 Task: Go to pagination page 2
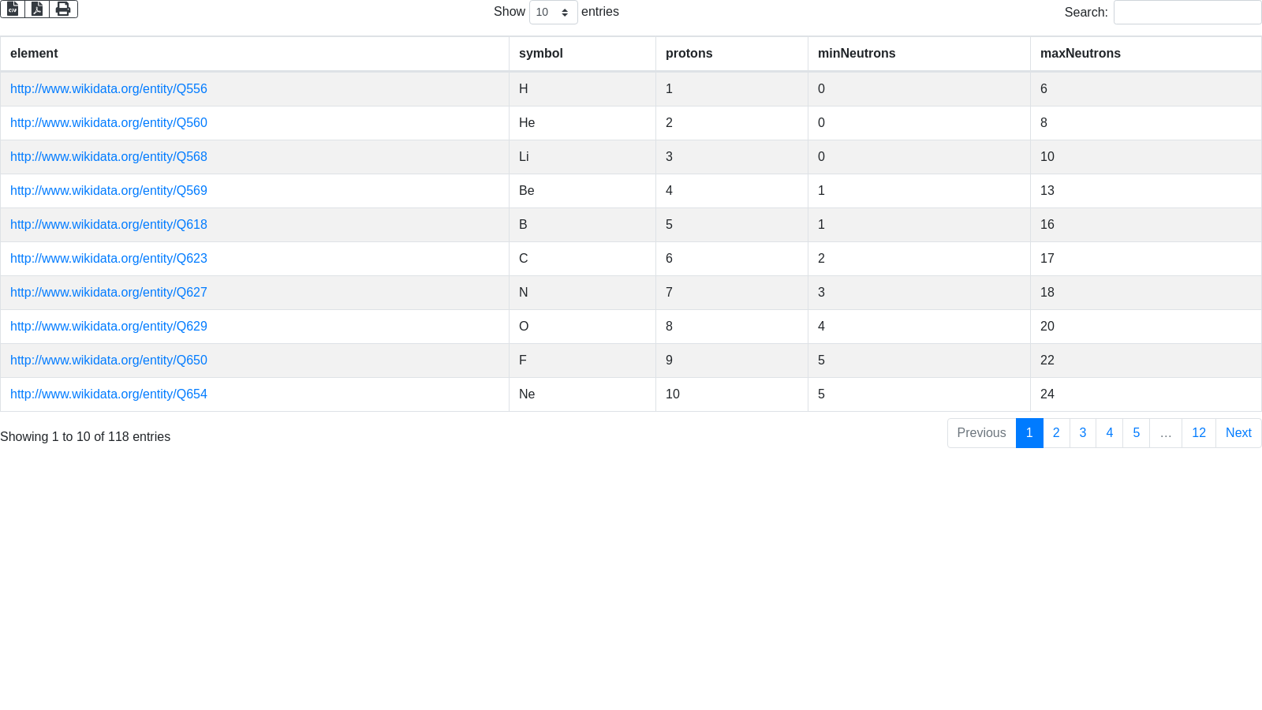(1056, 433)
